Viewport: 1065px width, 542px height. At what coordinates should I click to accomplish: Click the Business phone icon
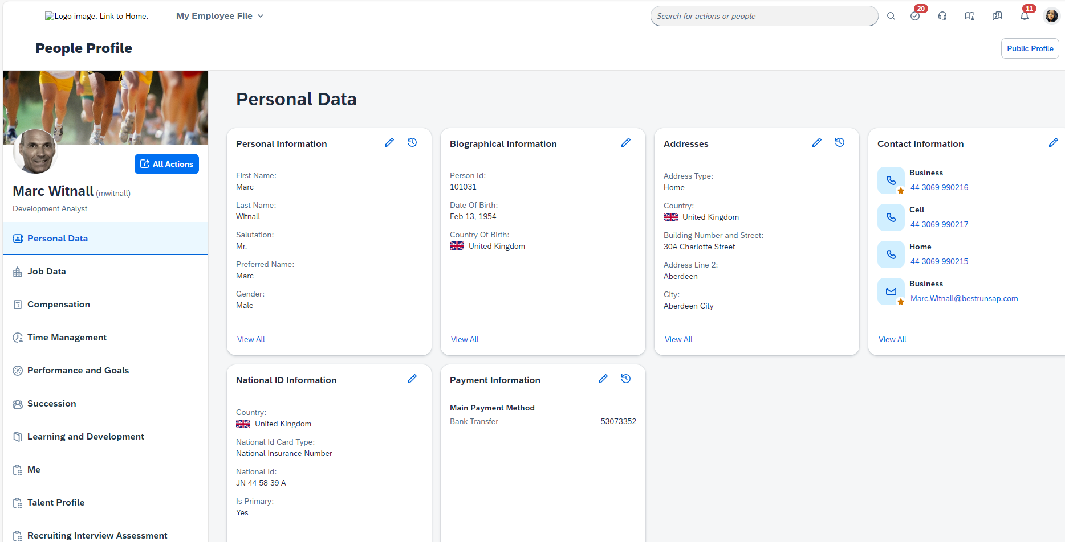891,180
